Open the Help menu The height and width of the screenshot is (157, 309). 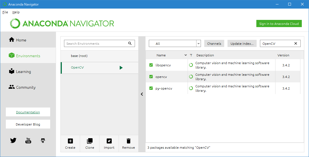(x=16, y=12)
